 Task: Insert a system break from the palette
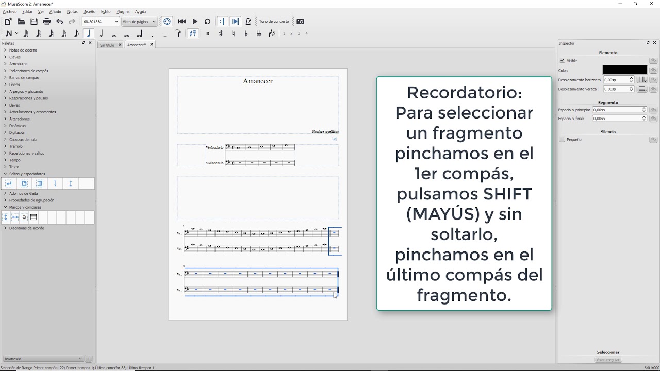(x=9, y=183)
